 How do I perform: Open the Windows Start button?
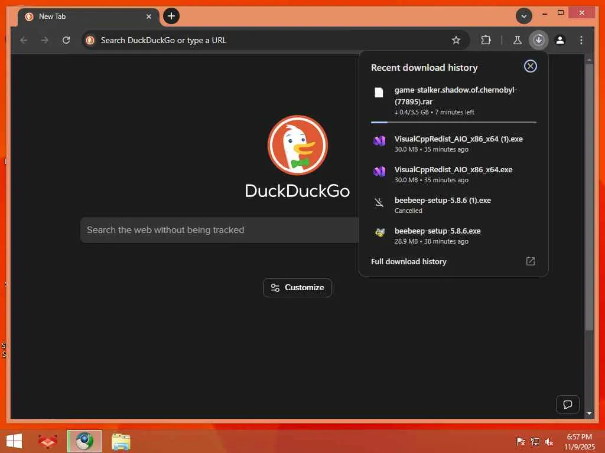click(x=14, y=441)
